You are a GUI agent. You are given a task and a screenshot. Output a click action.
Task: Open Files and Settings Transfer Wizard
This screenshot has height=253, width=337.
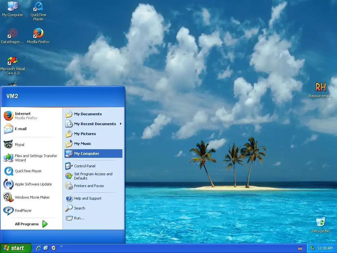(31, 158)
